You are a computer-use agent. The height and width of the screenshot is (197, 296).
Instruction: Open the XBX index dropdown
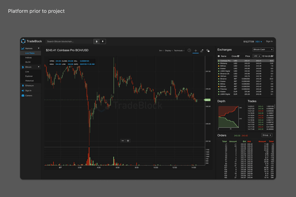pos(259,41)
